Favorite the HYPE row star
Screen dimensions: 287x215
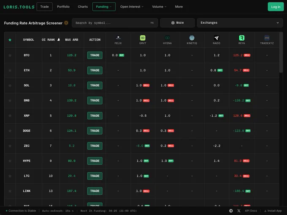pyautogui.click(x=10, y=161)
